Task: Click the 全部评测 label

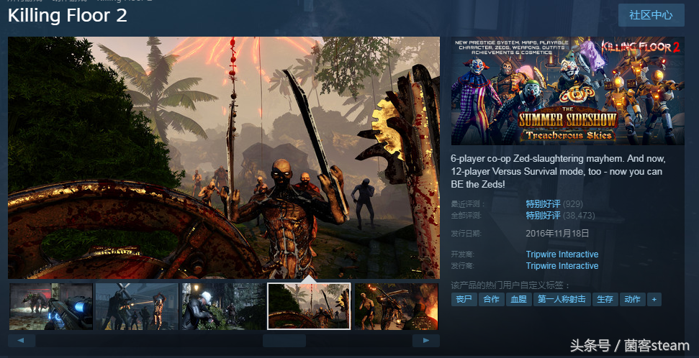Action: (468, 216)
